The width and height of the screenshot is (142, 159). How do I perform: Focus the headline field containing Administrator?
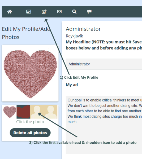104,64
